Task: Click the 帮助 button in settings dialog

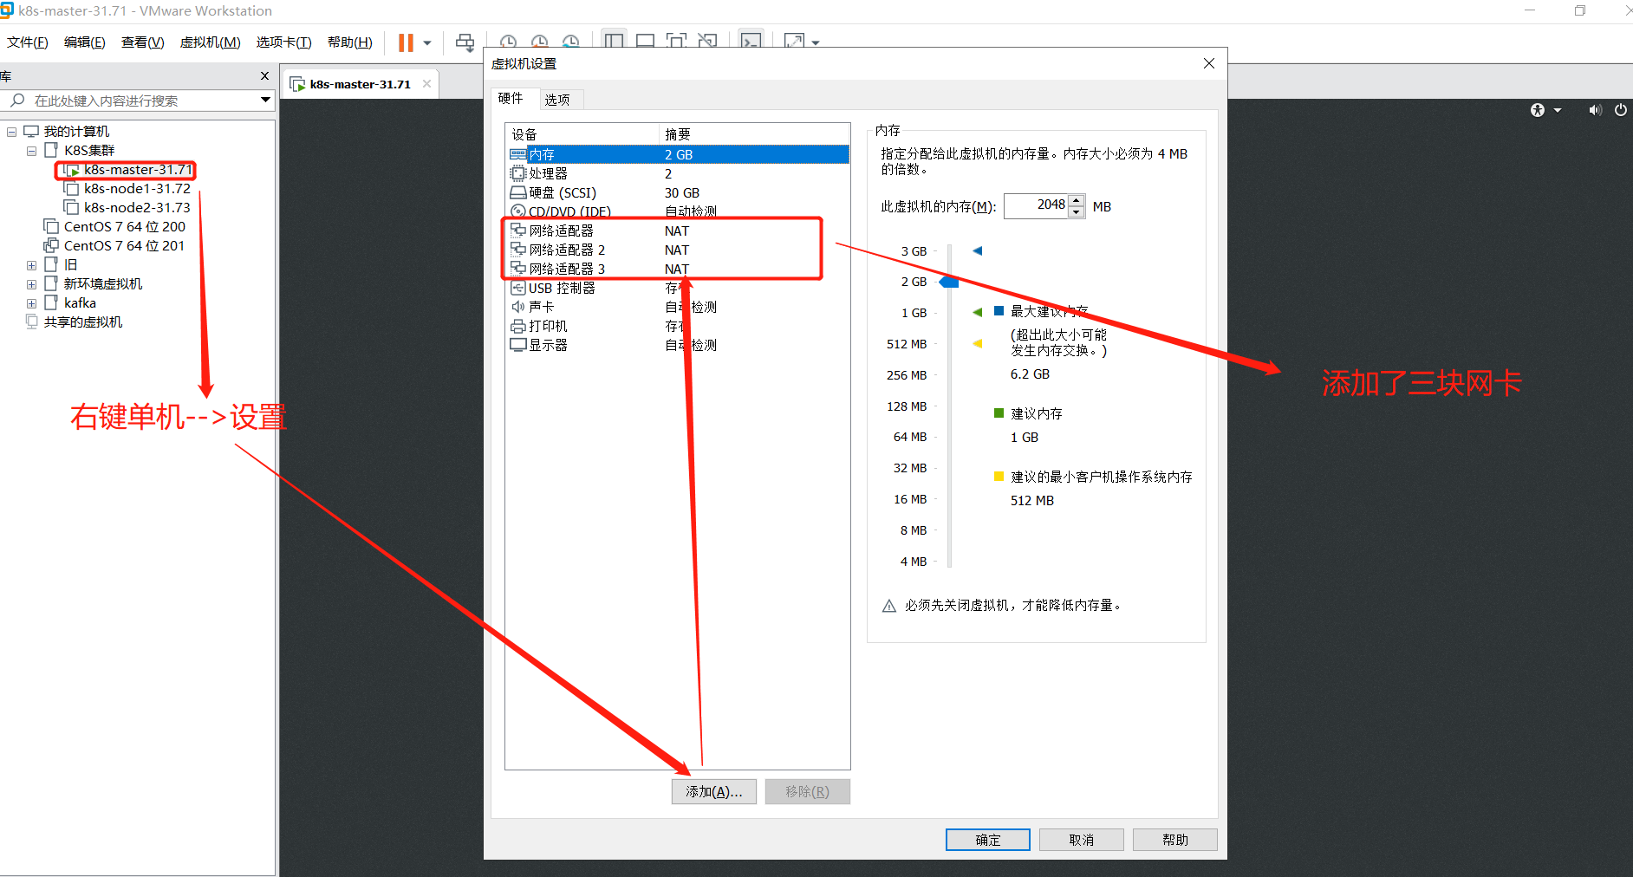Action: pos(1174,840)
